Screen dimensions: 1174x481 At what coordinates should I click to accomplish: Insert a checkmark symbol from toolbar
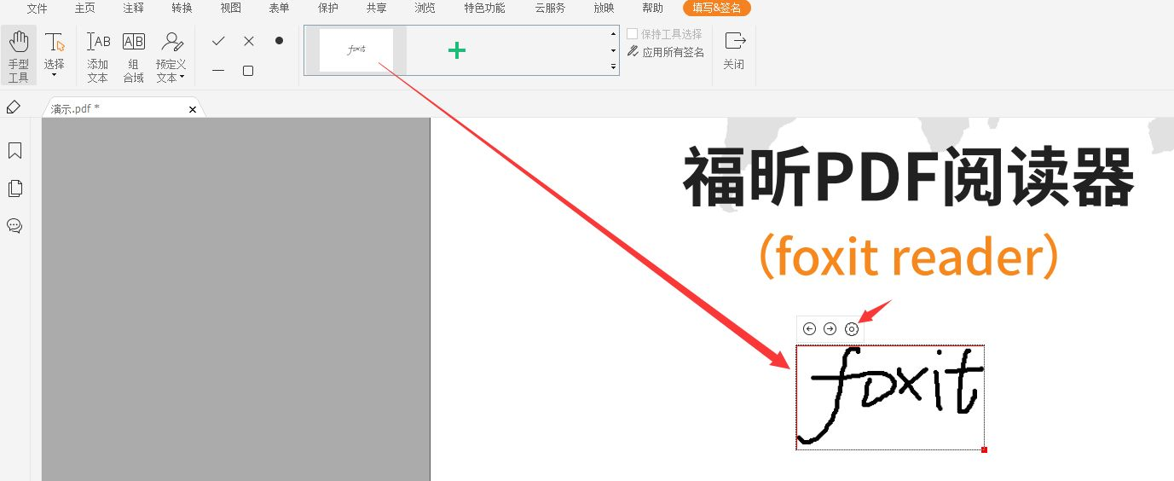click(x=218, y=41)
